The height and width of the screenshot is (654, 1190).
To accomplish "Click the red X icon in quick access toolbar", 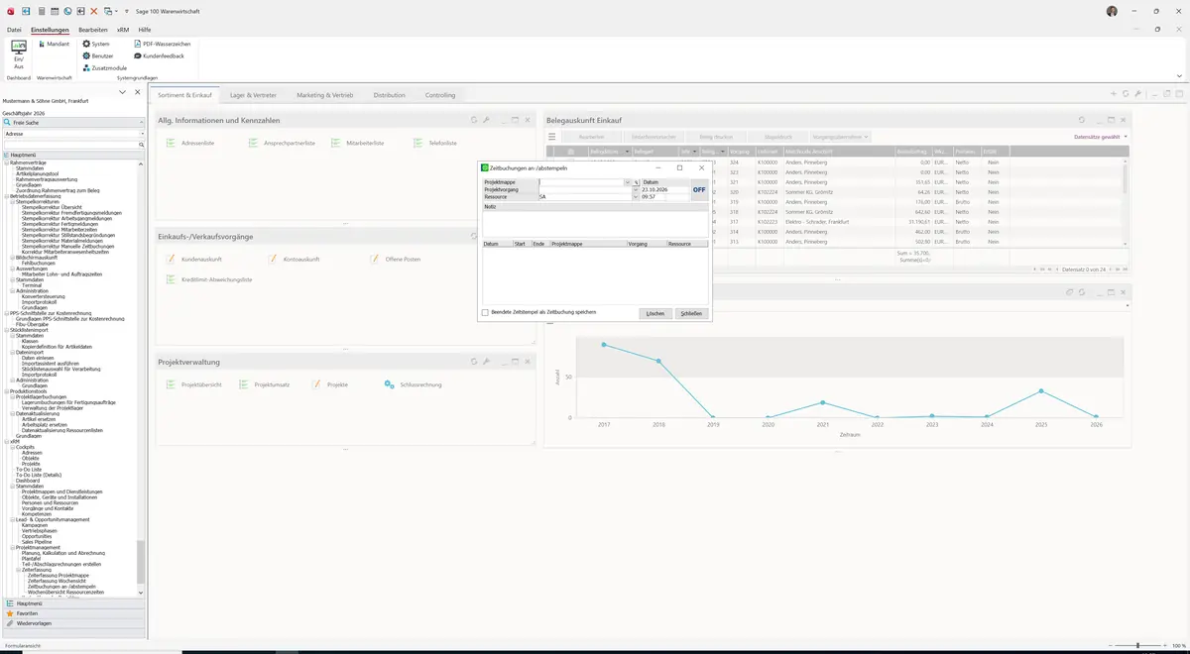I will coord(94,11).
